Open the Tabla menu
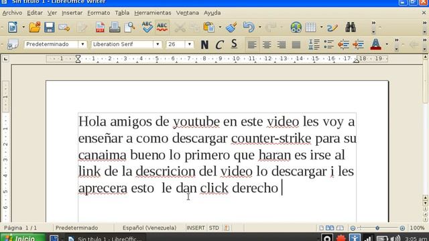Screen dimensions: 429x241 (x=122, y=13)
